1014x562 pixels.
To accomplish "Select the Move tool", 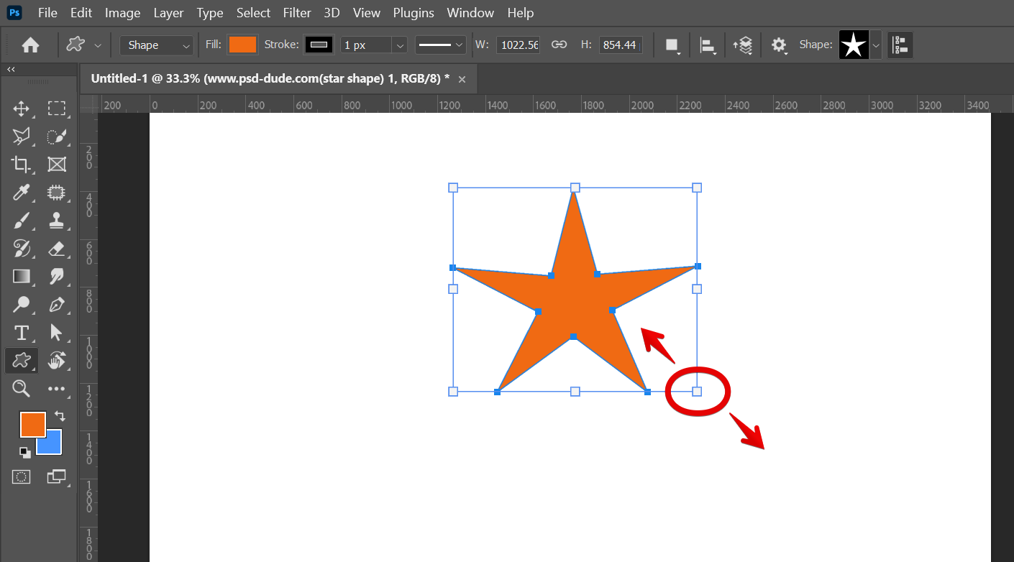I will click(x=22, y=109).
